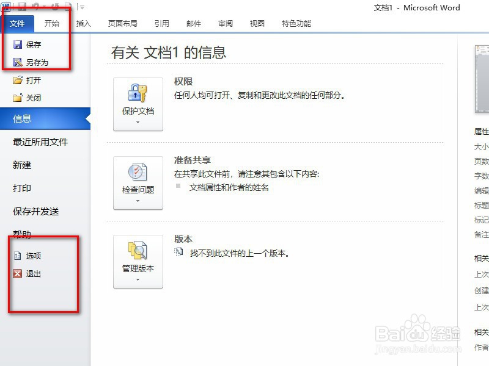Click the 保存 (Save) label

[x=34, y=45]
